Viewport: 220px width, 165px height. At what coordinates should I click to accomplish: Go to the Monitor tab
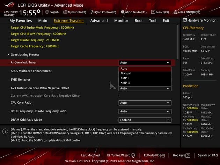(121, 21)
